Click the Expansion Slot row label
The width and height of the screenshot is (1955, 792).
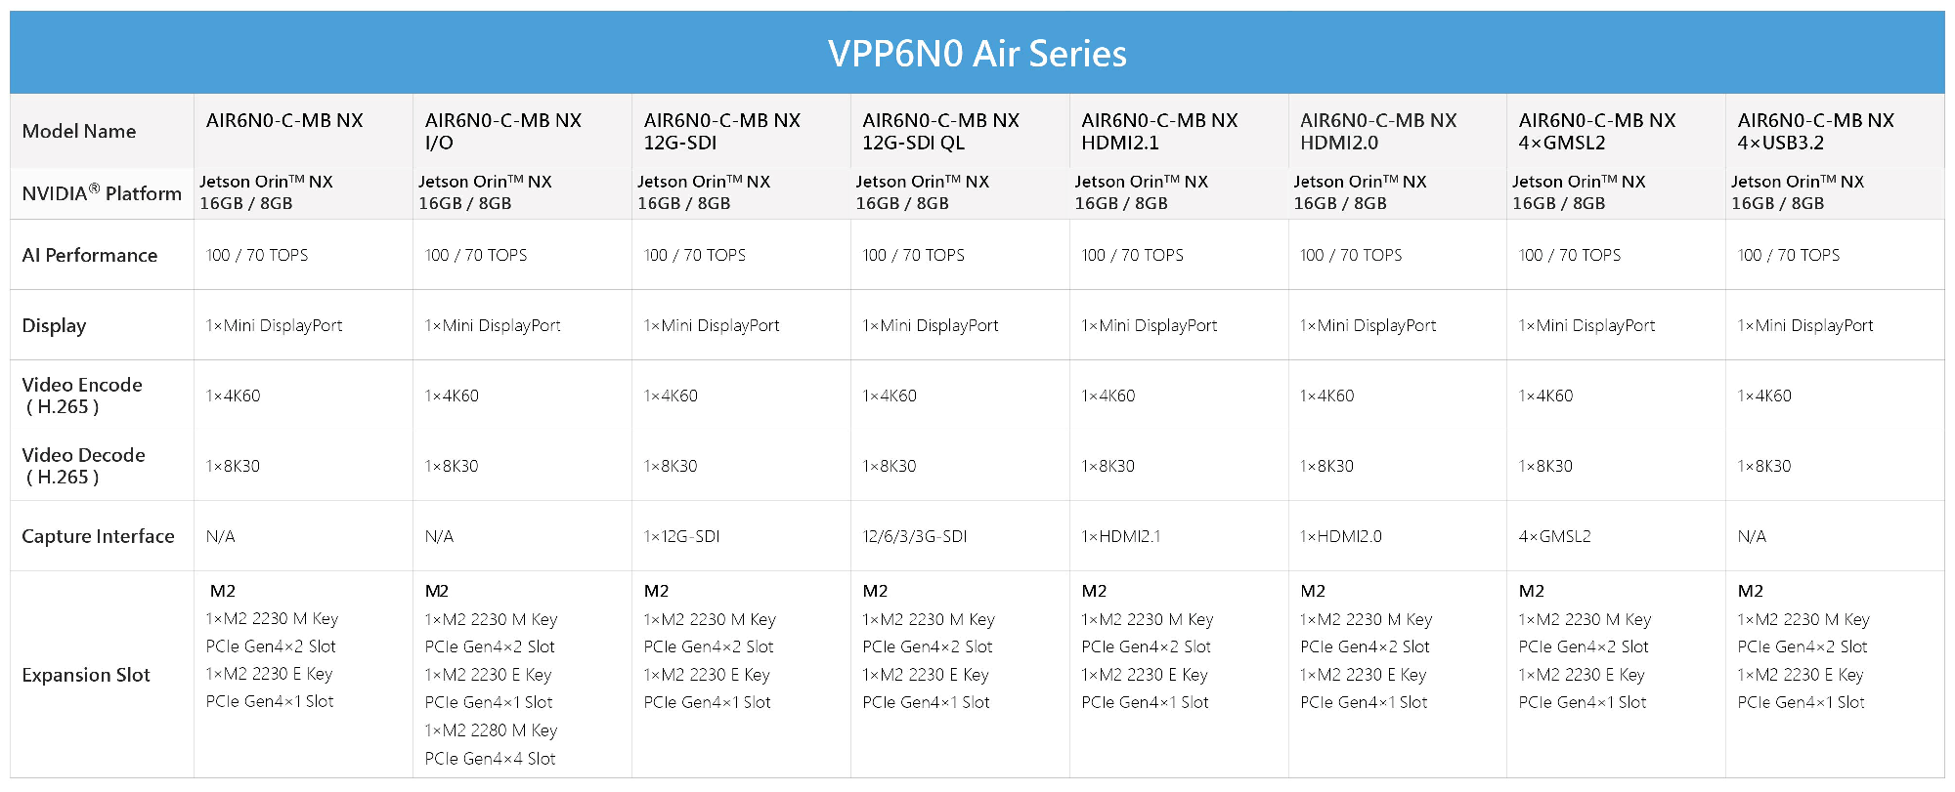(x=86, y=675)
